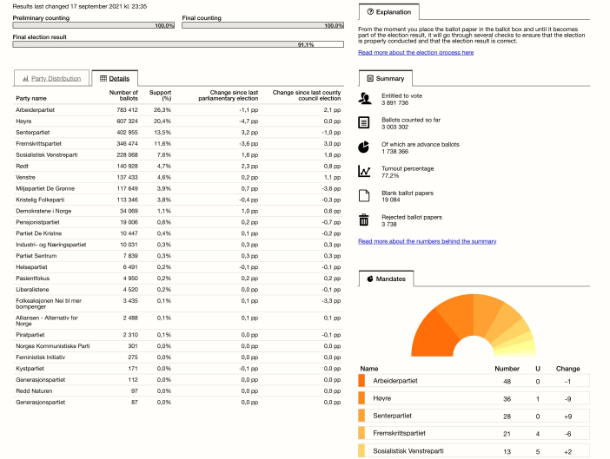
Task: Select the advance ballots pie chart icon
Action: tap(365, 147)
